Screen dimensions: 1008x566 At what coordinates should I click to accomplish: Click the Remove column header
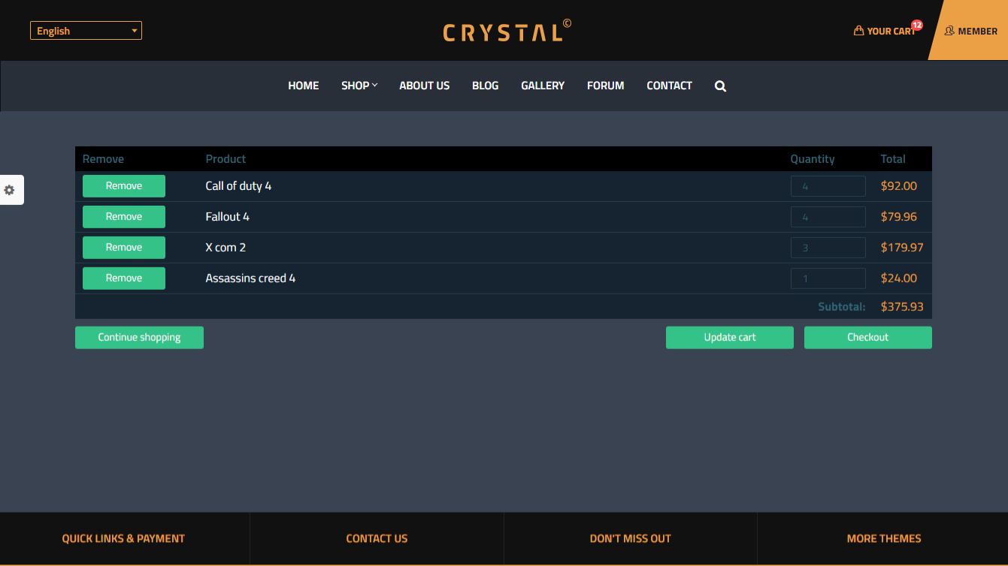(103, 159)
